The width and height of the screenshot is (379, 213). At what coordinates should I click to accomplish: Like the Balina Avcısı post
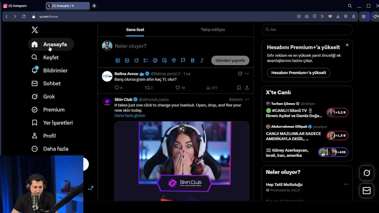tap(180, 88)
